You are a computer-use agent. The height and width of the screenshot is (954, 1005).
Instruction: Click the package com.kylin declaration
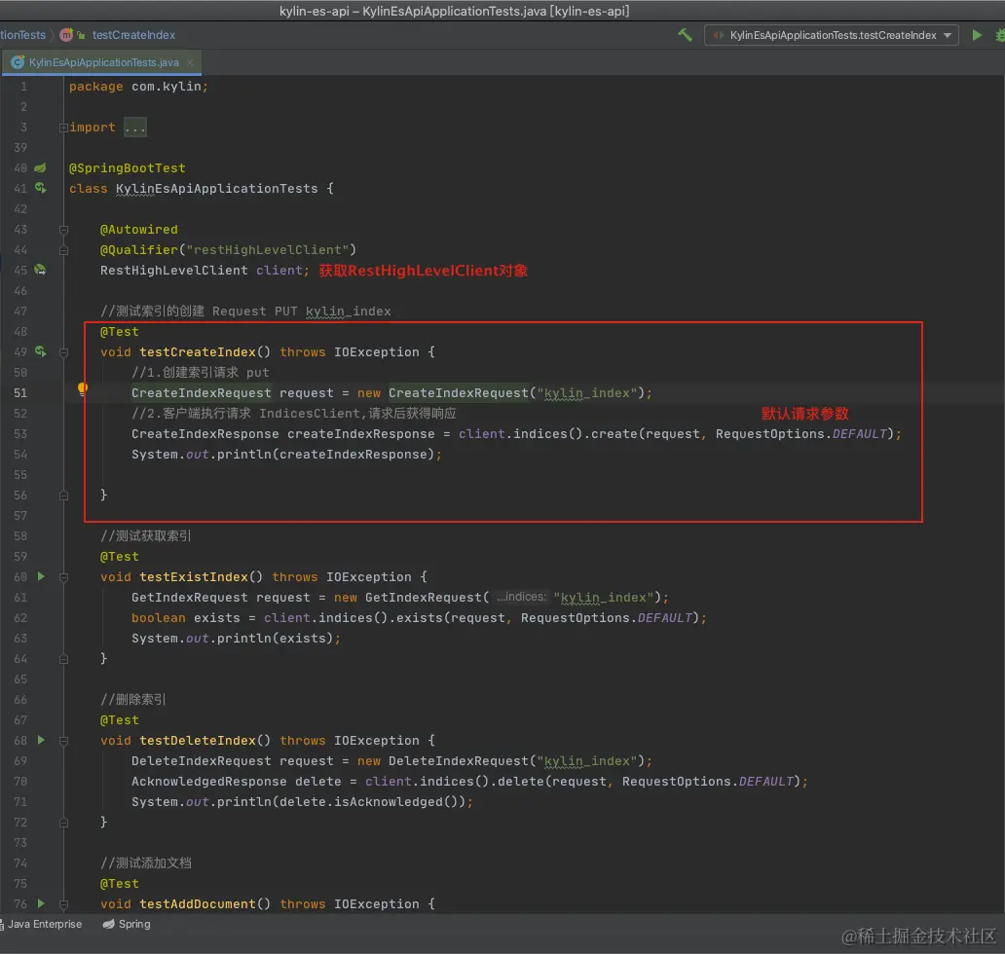click(x=138, y=87)
